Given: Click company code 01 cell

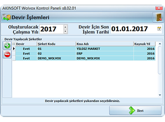Looking at the screenshot, I should pos(56,49).
